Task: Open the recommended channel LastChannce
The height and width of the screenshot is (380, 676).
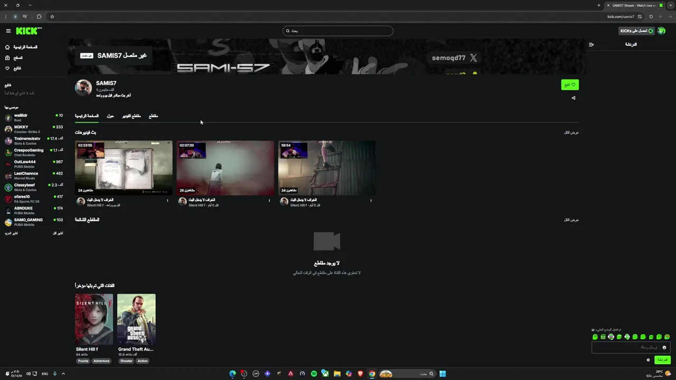Action: click(x=34, y=175)
